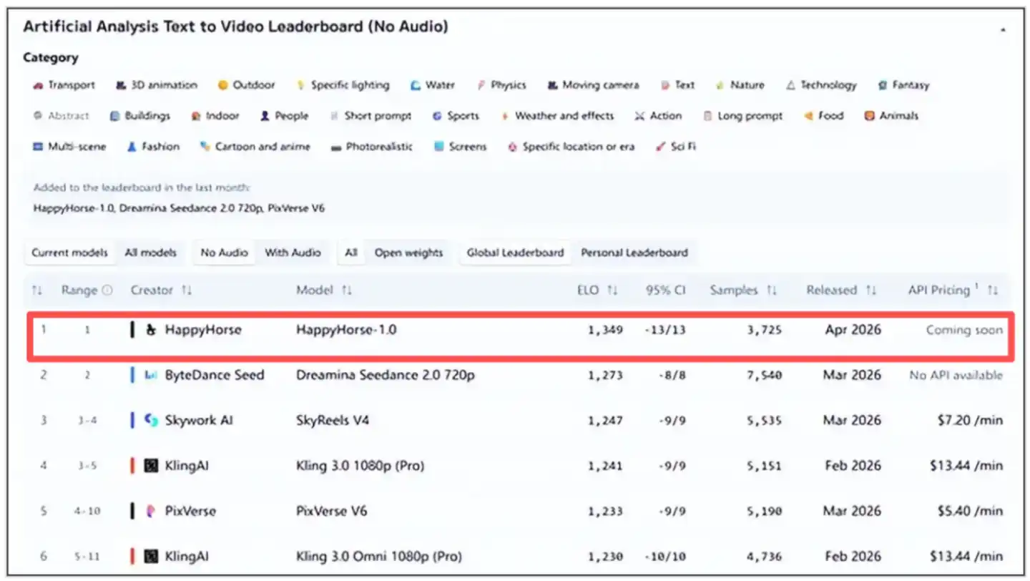The height and width of the screenshot is (581, 1030).
Task: Click the Skywork AI creator logo
Action: click(x=151, y=420)
